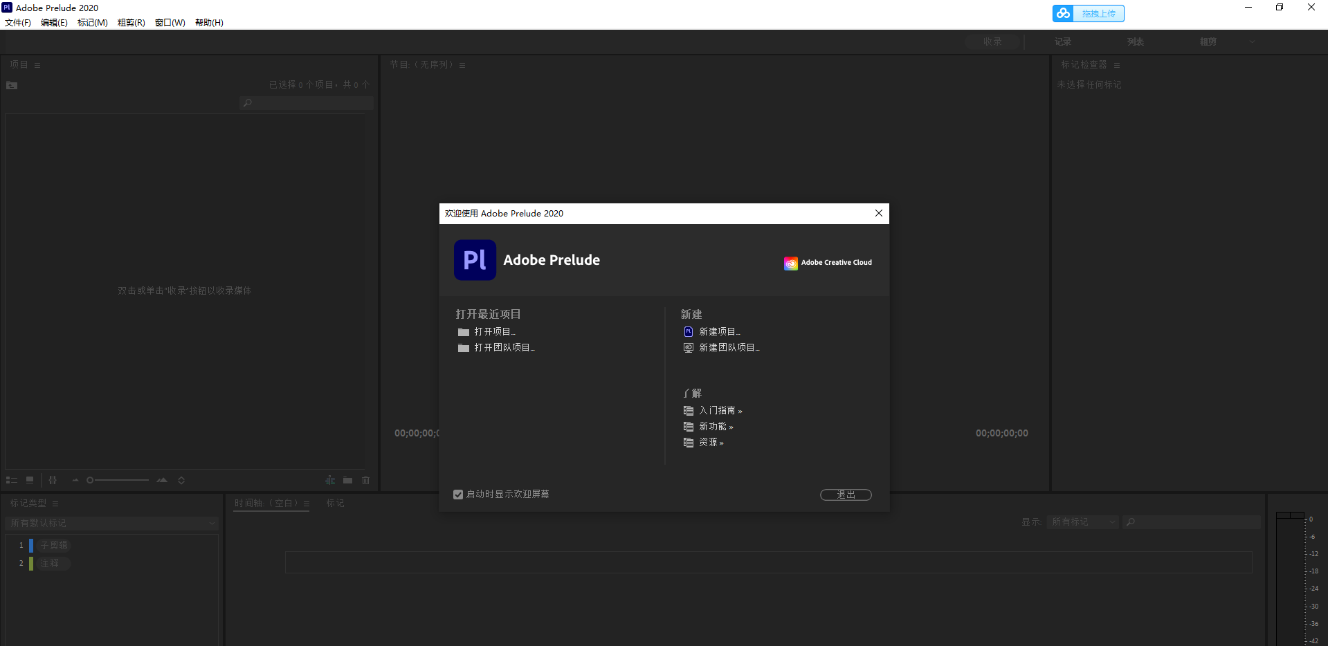The width and height of the screenshot is (1328, 646).
Task: Open the 所有默认标记 dropdown
Action: click(111, 524)
